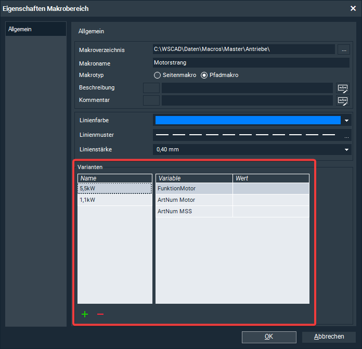
Task: Click the green plus add variant icon
Action: point(85,314)
